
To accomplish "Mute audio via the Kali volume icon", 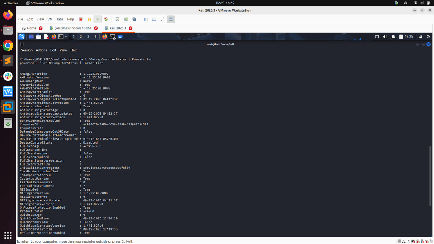I will coord(385,37).
